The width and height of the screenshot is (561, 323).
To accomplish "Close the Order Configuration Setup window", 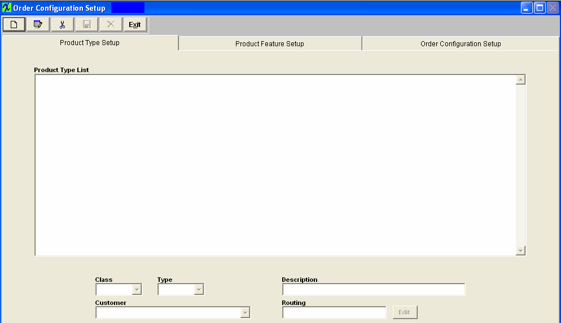I will (x=553, y=8).
